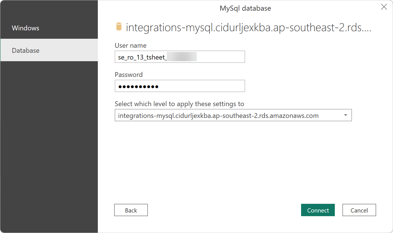Image resolution: width=393 pixels, height=233 pixels.
Task: Focus the Password field
Action: click(x=180, y=86)
